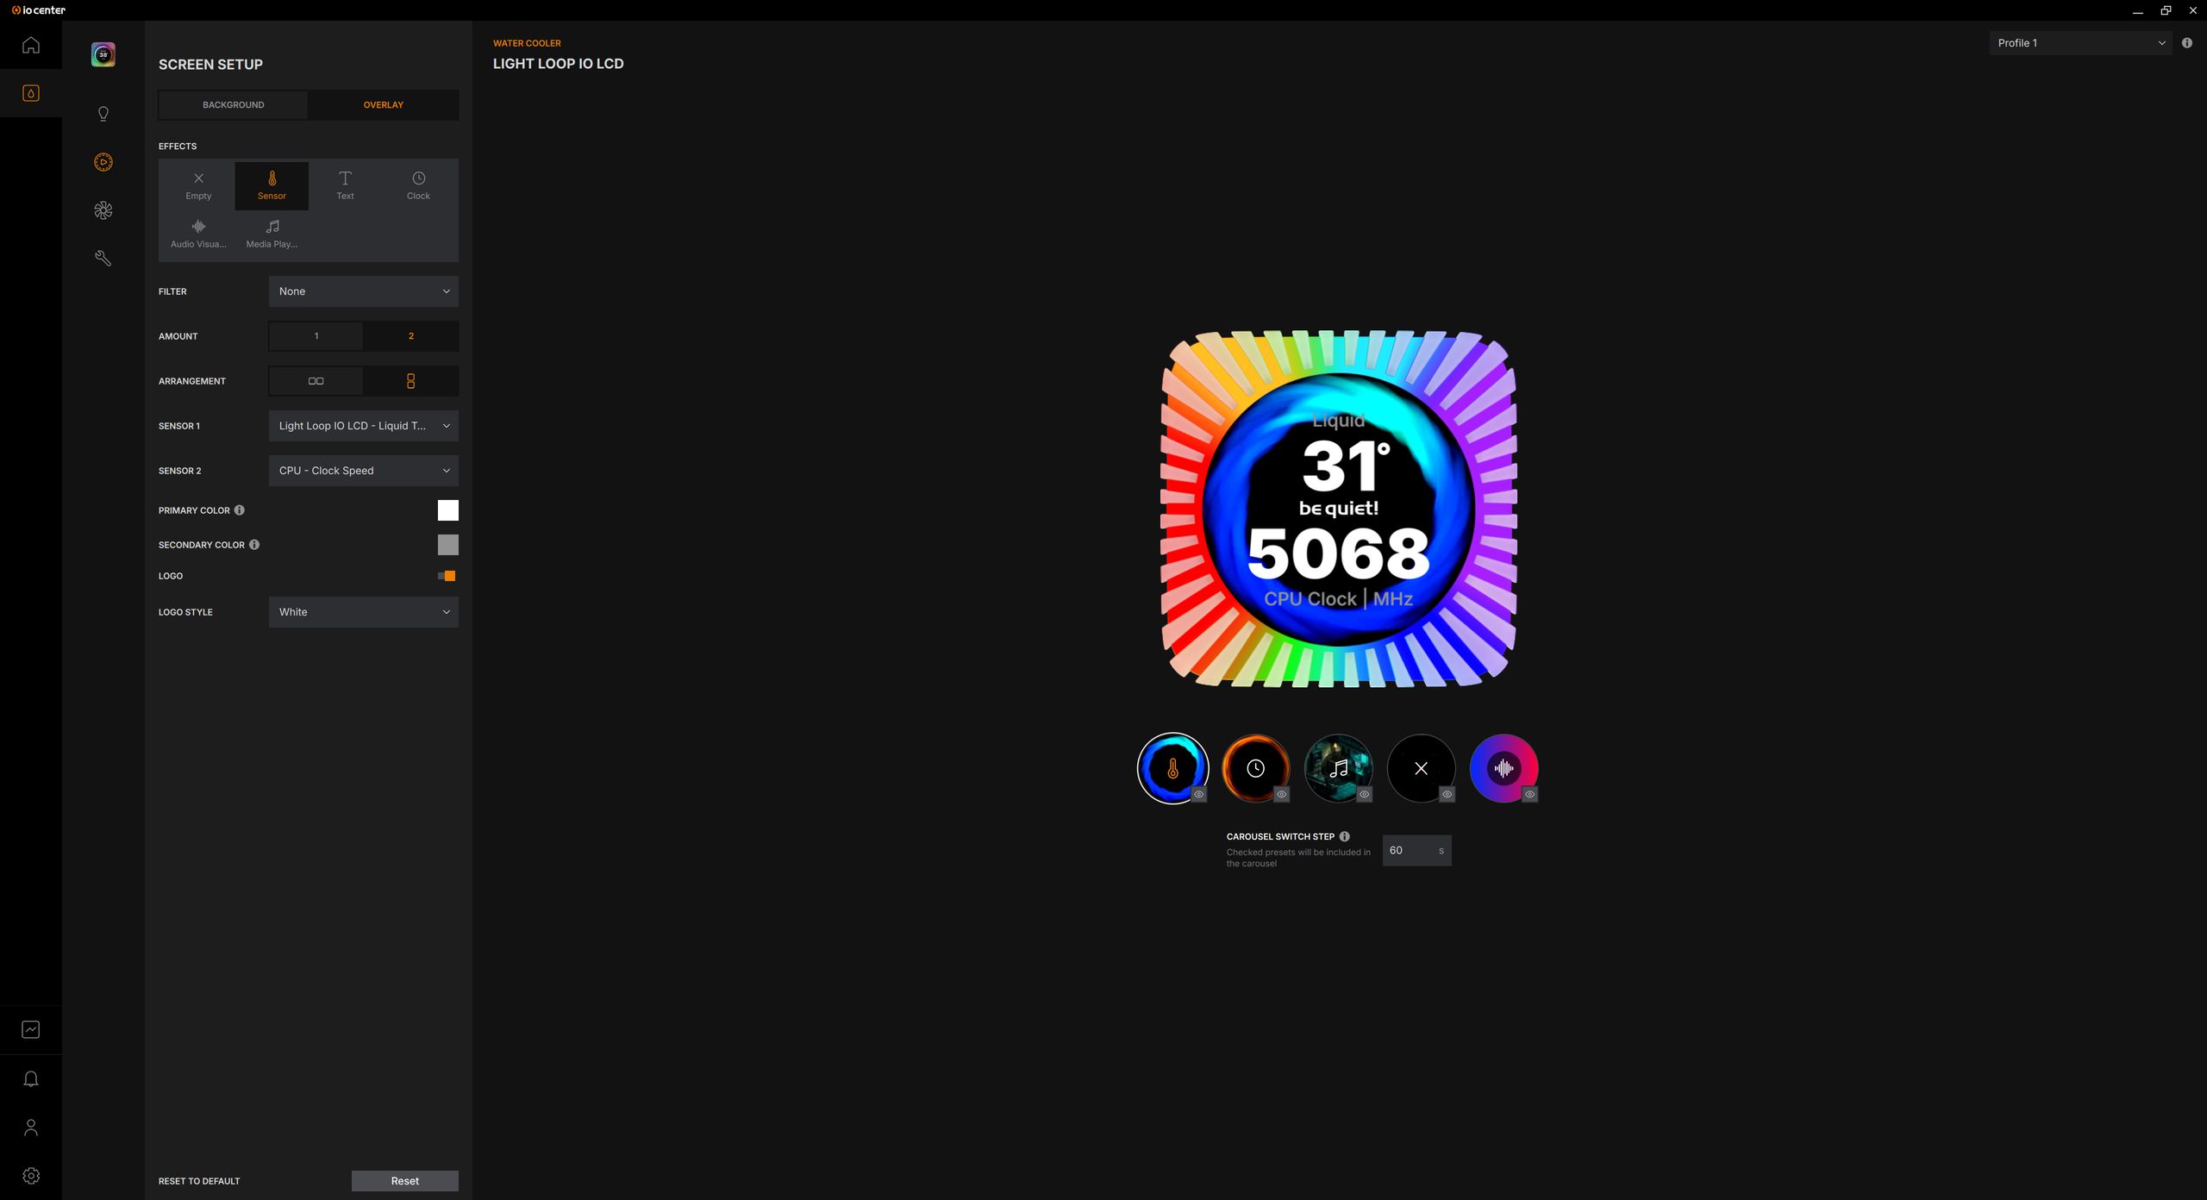The image size is (2207, 1200).
Task: Show Primary Color info tooltip
Action: click(240, 510)
